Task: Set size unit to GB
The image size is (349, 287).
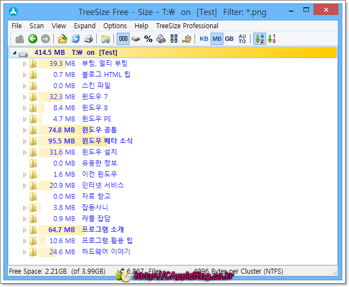Action: 230,39
